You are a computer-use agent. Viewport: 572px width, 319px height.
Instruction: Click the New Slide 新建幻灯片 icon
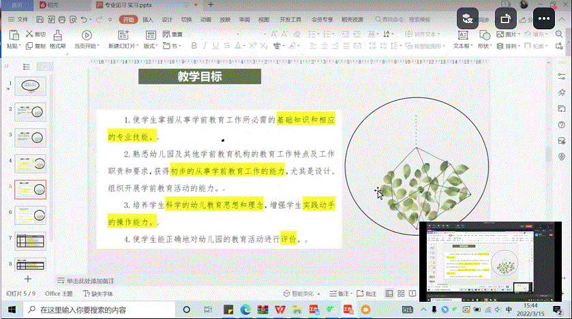(123, 35)
